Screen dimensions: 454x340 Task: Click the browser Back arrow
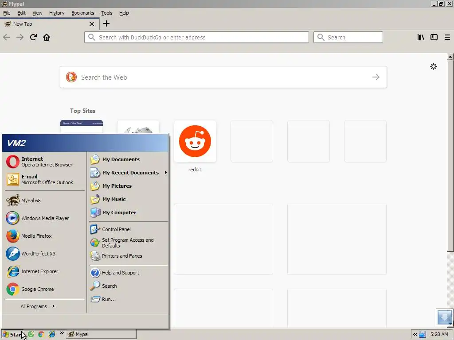tap(7, 37)
